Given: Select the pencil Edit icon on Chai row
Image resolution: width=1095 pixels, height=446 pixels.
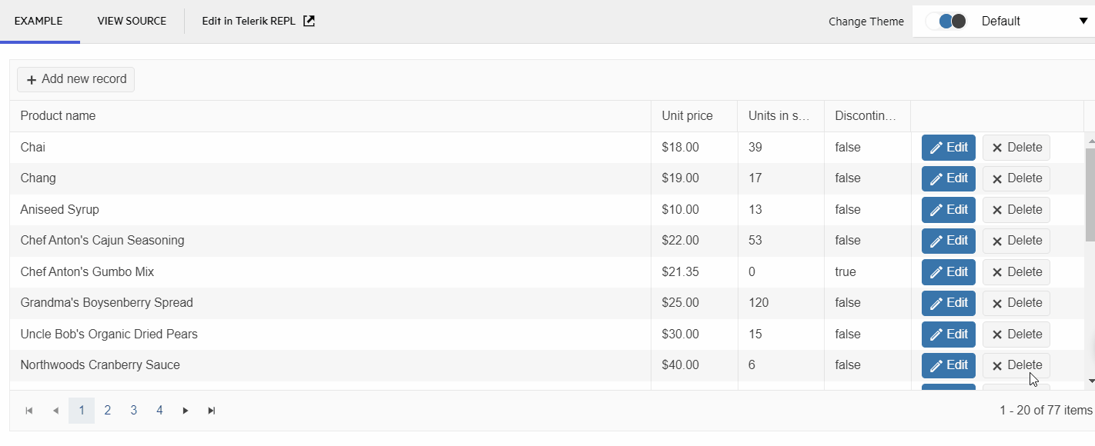Looking at the screenshot, I should (936, 147).
